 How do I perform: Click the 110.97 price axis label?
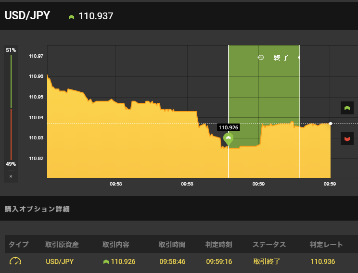click(36, 56)
